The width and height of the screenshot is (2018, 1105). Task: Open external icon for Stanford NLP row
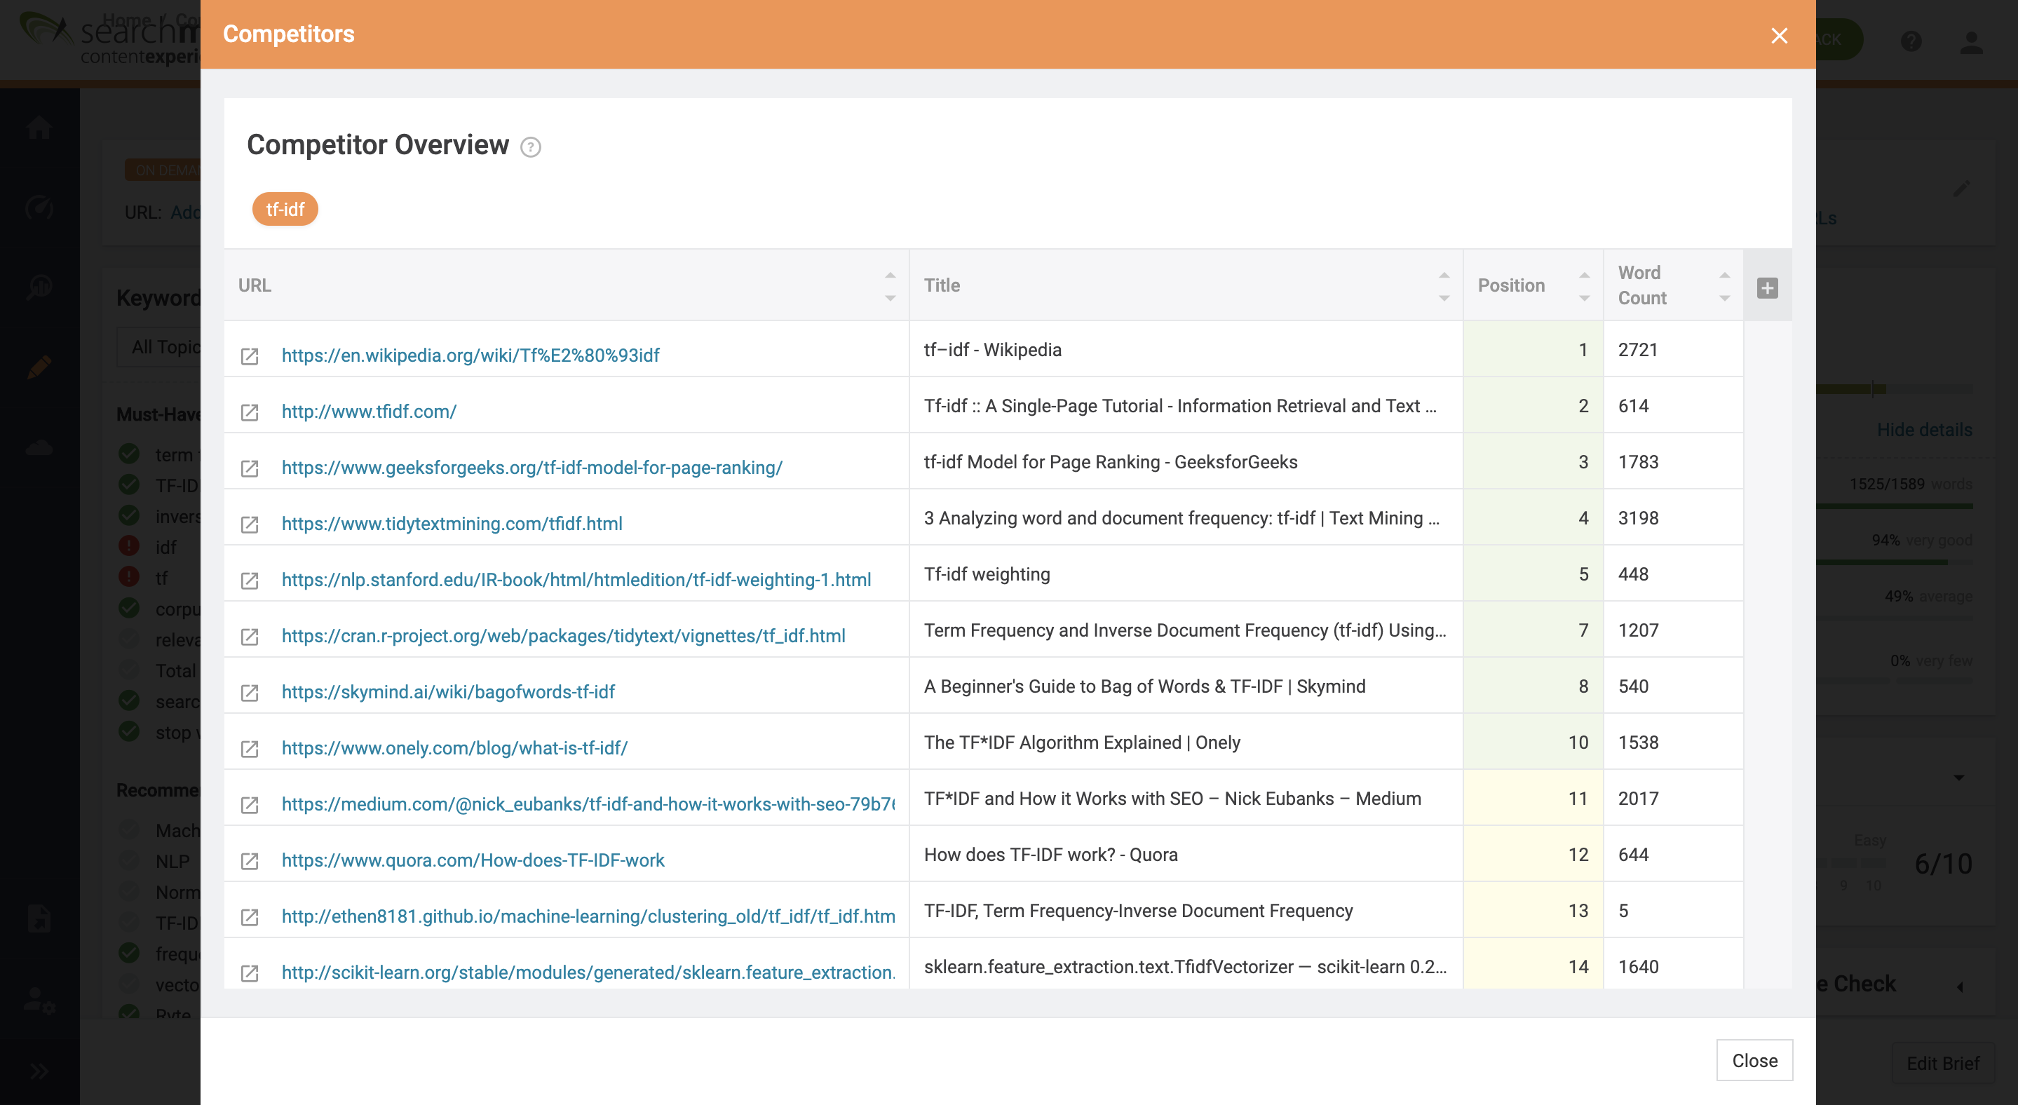[x=250, y=581]
